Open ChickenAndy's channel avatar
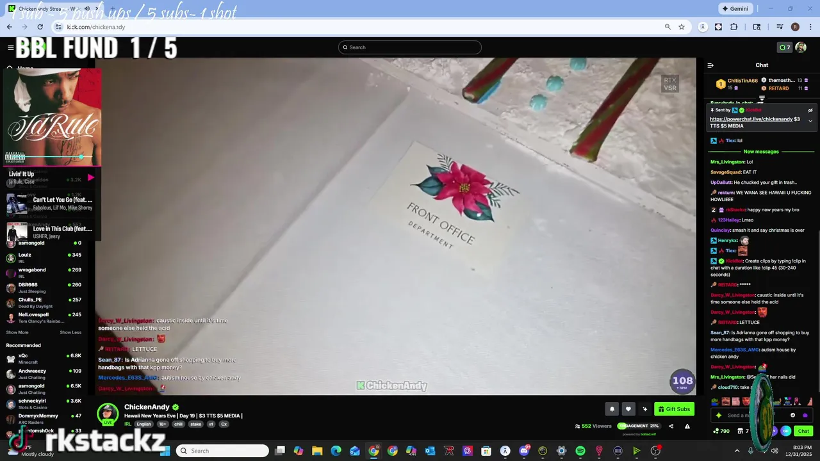 click(x=108, y=414)
